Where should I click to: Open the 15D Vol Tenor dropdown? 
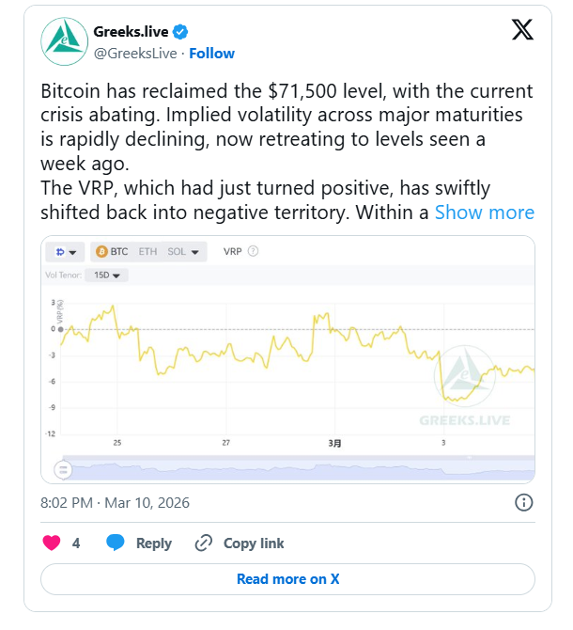click(x=106, y=276)
